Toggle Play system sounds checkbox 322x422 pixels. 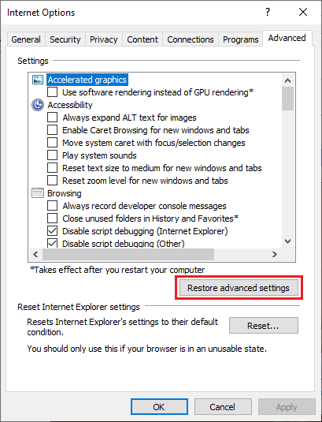[53, 155]
